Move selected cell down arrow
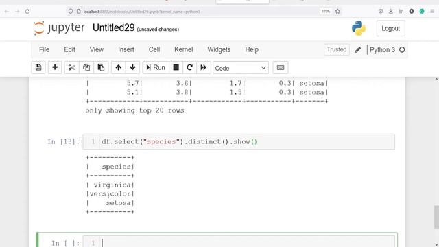Image resolution: width=439 pixels, height=247 pixels. coord(132,67)
